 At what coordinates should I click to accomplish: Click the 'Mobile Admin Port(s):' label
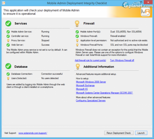[x=91, y=32]
